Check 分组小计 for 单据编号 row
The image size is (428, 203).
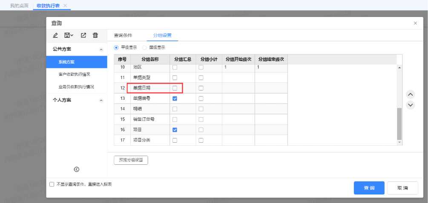point(201,99)
